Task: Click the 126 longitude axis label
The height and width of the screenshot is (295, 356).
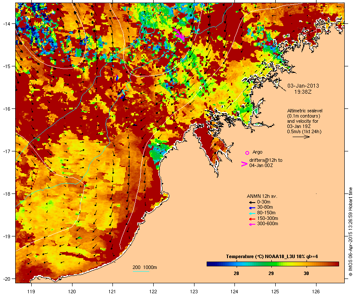Action: [316, 292]
